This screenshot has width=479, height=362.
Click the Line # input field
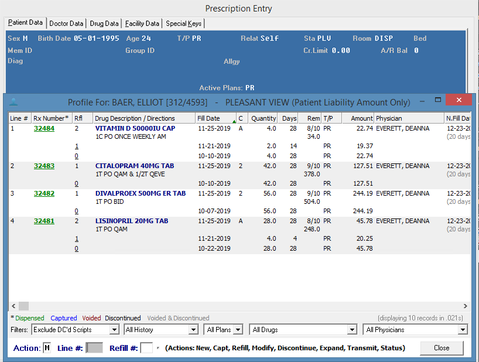[x=94, y=348]
